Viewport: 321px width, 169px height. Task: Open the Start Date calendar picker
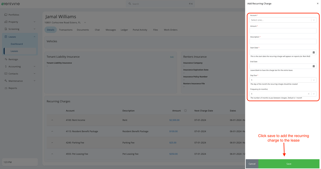[313, 52]
